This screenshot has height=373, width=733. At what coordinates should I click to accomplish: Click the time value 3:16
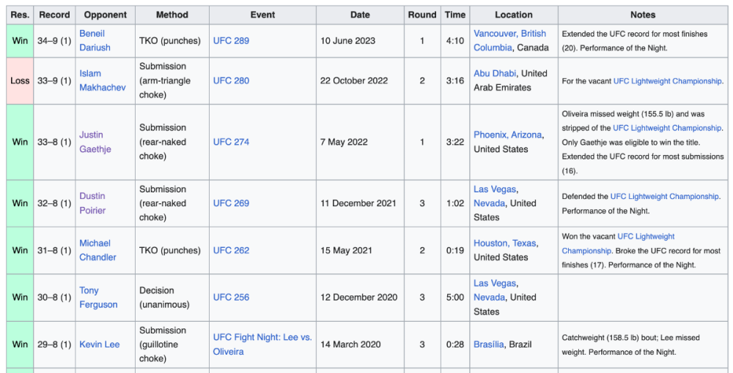coord(455,80)
